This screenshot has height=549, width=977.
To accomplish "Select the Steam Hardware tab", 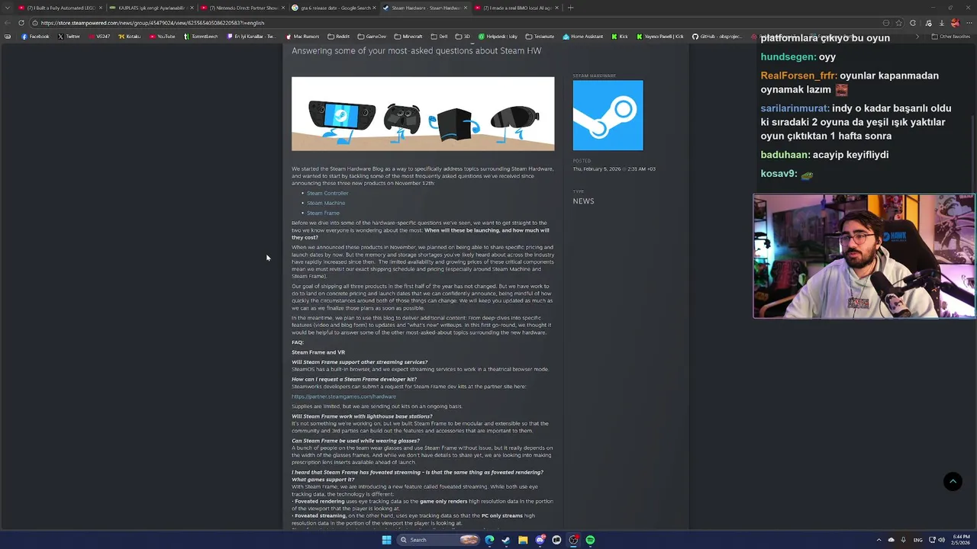I will click(424, 8).
